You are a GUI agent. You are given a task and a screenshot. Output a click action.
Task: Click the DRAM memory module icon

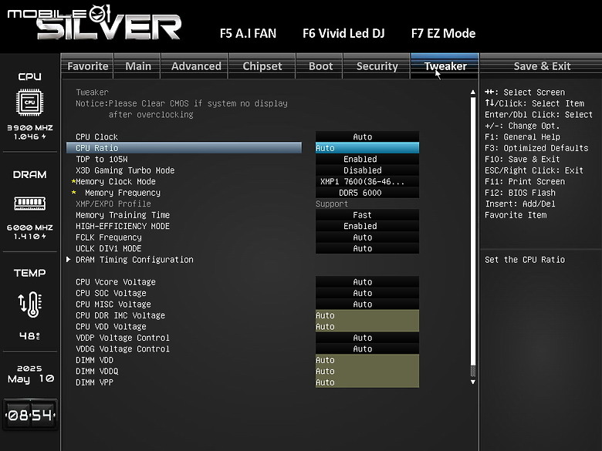click(x=29, y=203)
